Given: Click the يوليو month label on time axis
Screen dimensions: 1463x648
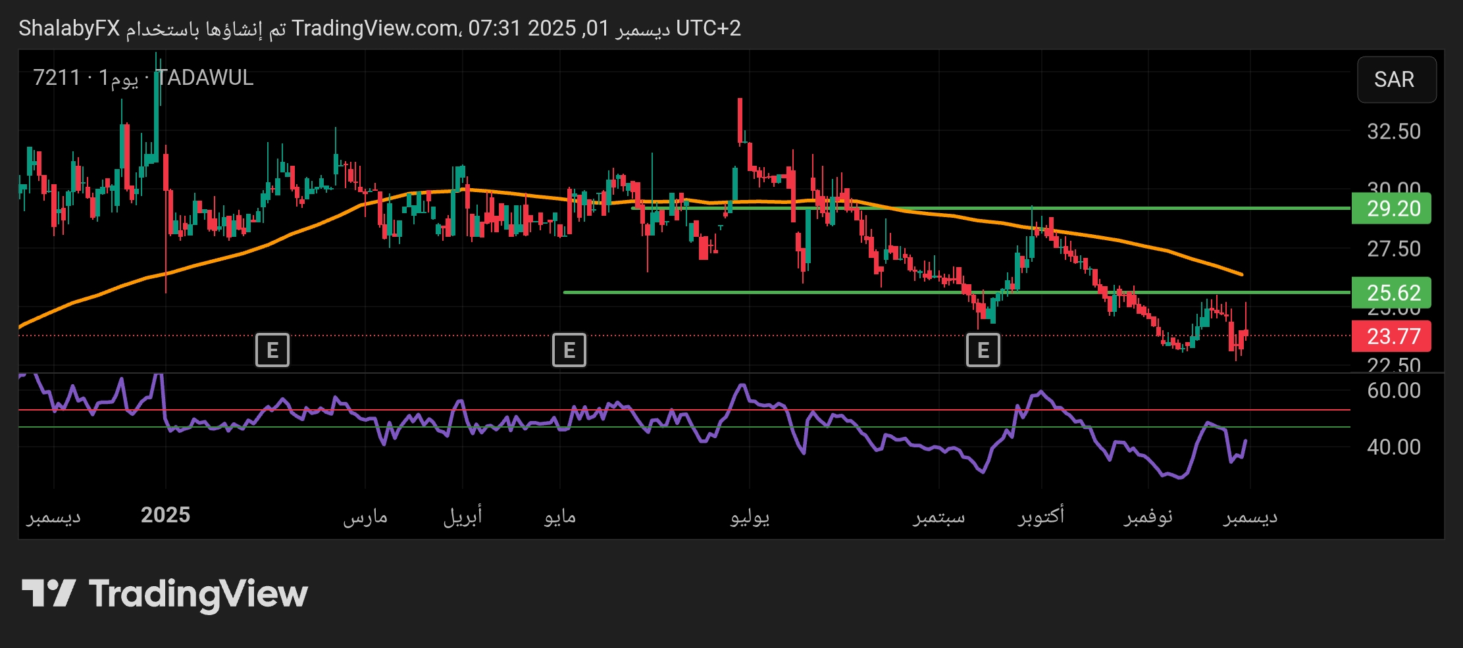Looking at the screenshot, I should pyautogui.click(x=750, y=516).
